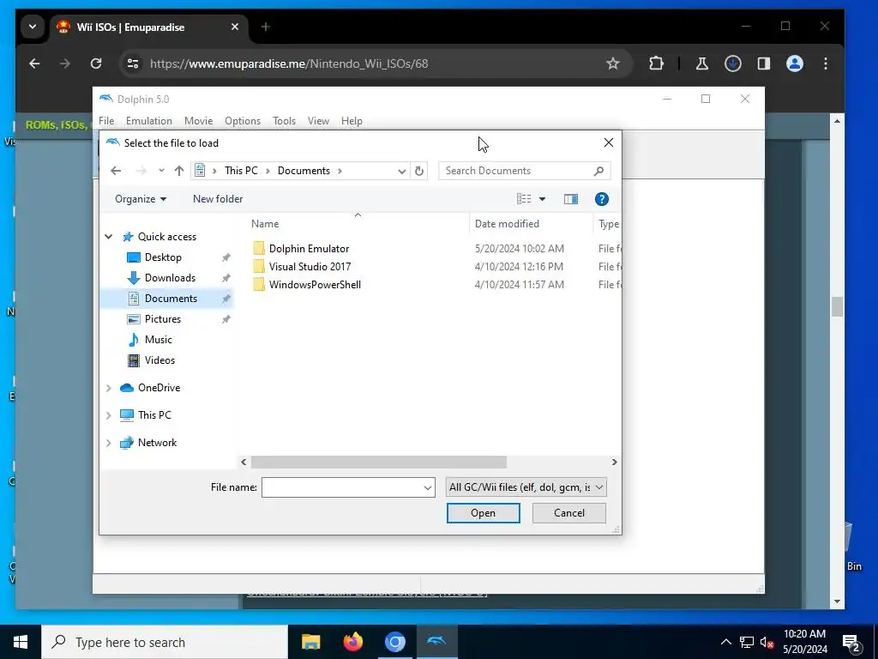Sort by Date modified column header
The width and height of the screenshot is (878, 659).
(507, 224)
